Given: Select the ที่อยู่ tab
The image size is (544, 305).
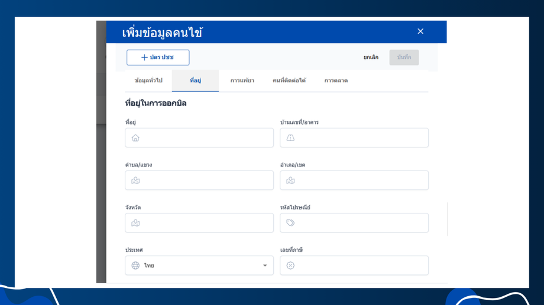Looking at the screenshot, I should 195,81.
